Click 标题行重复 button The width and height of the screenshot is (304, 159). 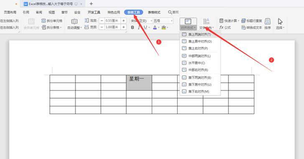[x=252, y=21]
